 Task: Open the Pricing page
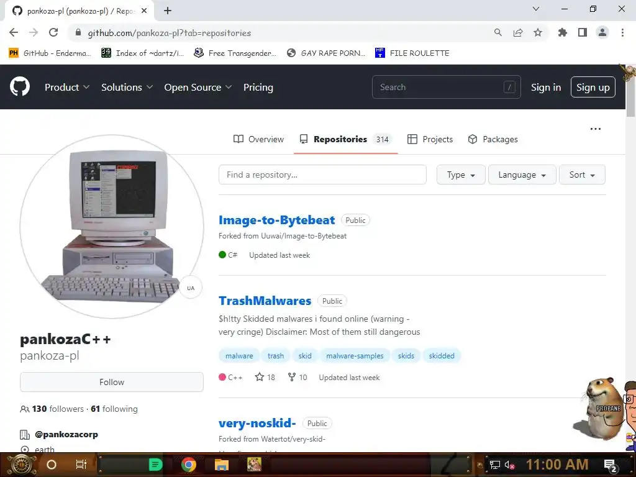[258, 87]
